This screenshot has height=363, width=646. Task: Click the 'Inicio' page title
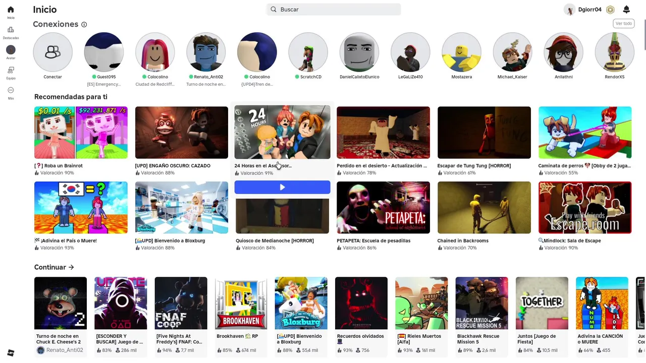[x=45, y=10]
